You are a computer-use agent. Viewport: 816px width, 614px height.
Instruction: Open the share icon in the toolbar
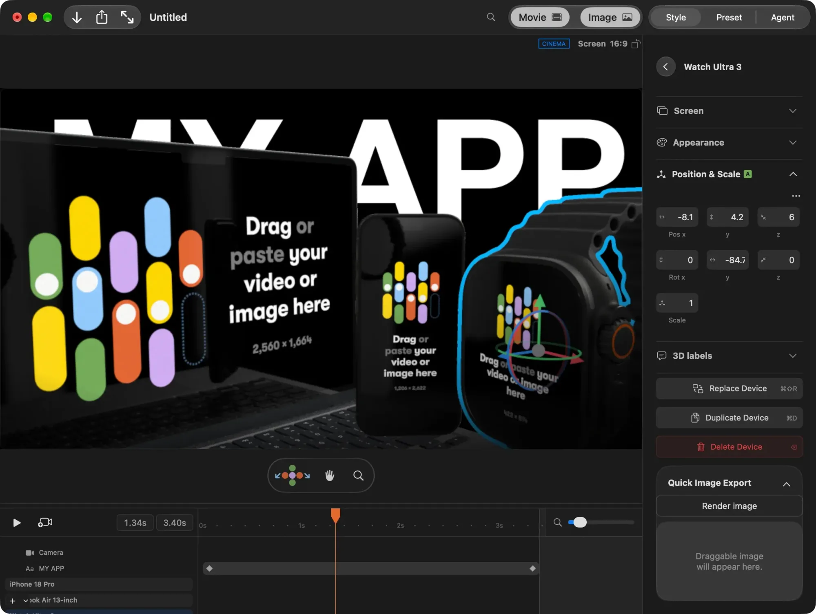click(x=102, y=17)
